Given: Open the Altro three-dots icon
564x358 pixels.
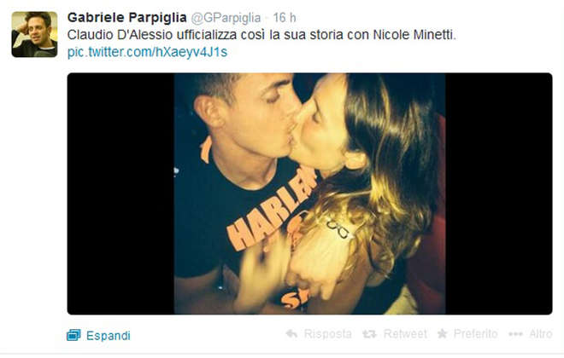Looking at the screenshot, I should click(x=515, y=334).
